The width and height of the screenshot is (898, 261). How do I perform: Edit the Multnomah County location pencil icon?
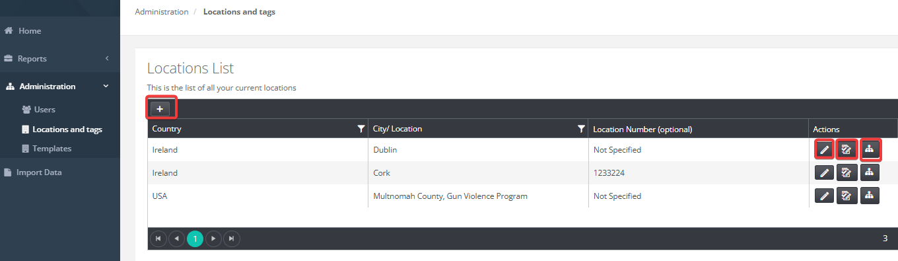(824, 196)
